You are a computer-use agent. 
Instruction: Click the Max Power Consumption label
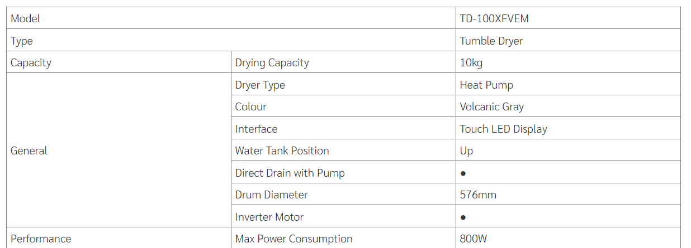click(x=294, y=239)
